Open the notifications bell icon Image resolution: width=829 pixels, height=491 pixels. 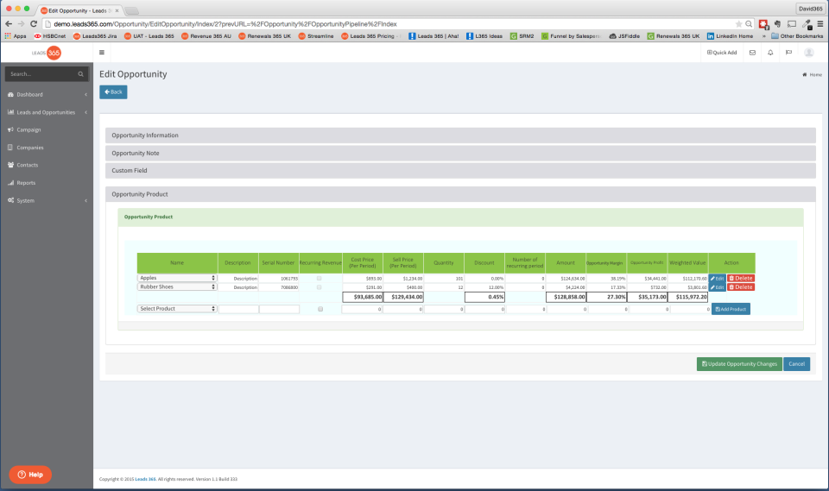click(770, 53)
